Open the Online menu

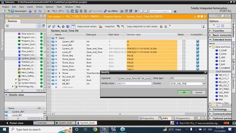(39, 7)
